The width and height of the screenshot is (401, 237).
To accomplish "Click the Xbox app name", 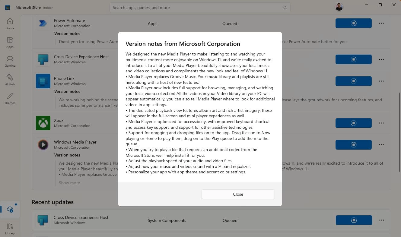I will (59, 120).
